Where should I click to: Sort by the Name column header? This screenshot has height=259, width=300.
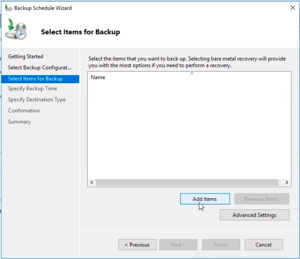click(98, 77)
